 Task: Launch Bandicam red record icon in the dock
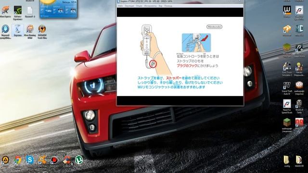tap(54, 161)
